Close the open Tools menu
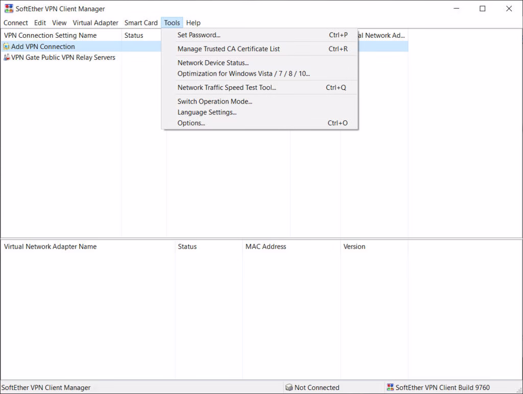The image size is (523, 394). 172,22
